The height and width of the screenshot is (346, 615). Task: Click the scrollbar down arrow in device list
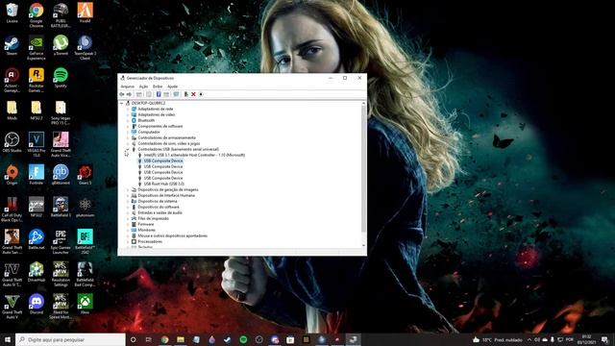(363, 246)
